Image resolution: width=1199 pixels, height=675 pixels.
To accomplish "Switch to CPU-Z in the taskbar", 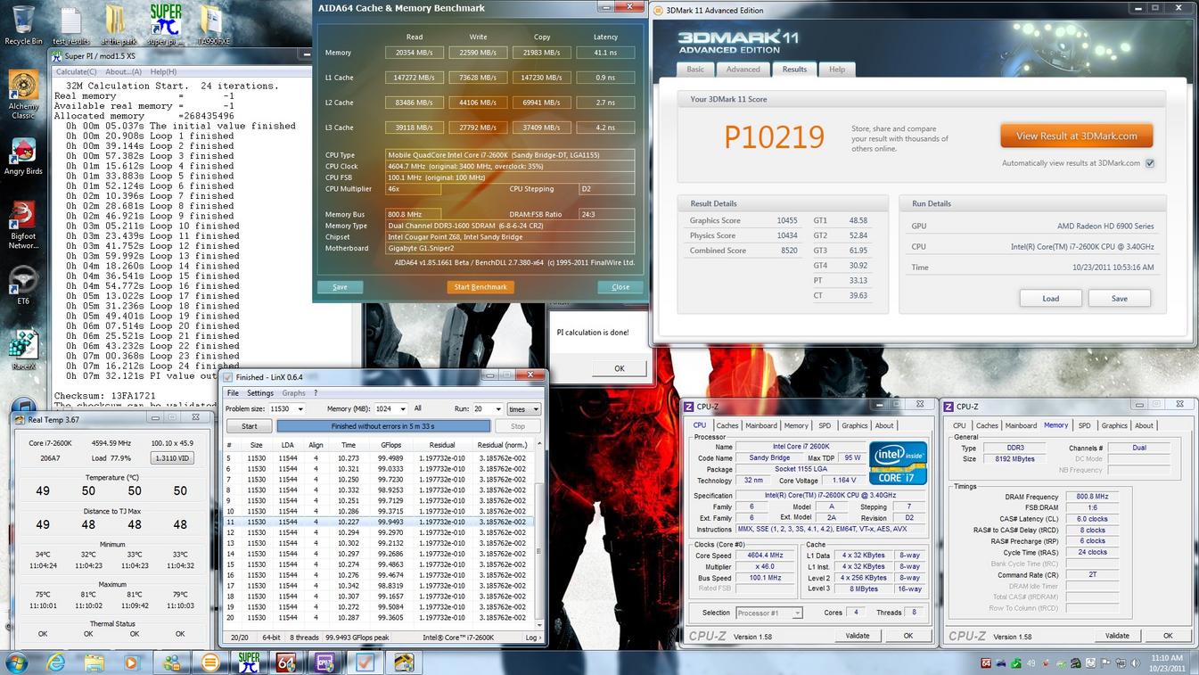I will pyautogui.click(x=324, y=663).
